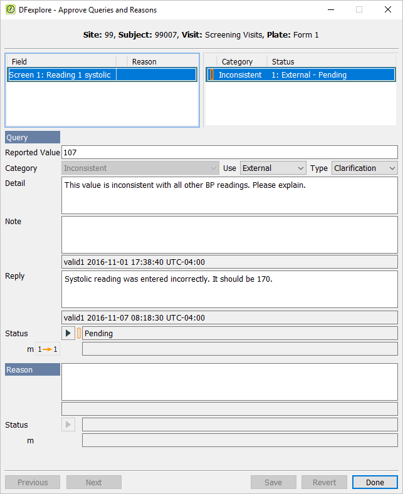403x494 pixels.
Task: Click the orange arrow m 1→1 indicator
Action: click(x=48, y=349)
